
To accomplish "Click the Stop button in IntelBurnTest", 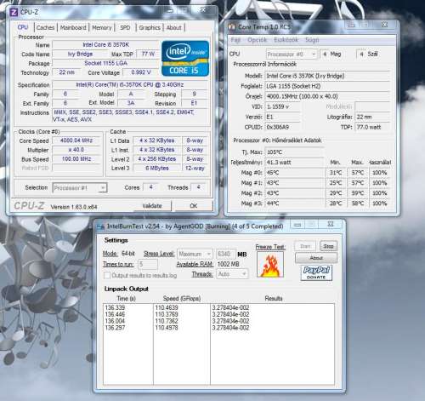I will (x=328, y=246).
